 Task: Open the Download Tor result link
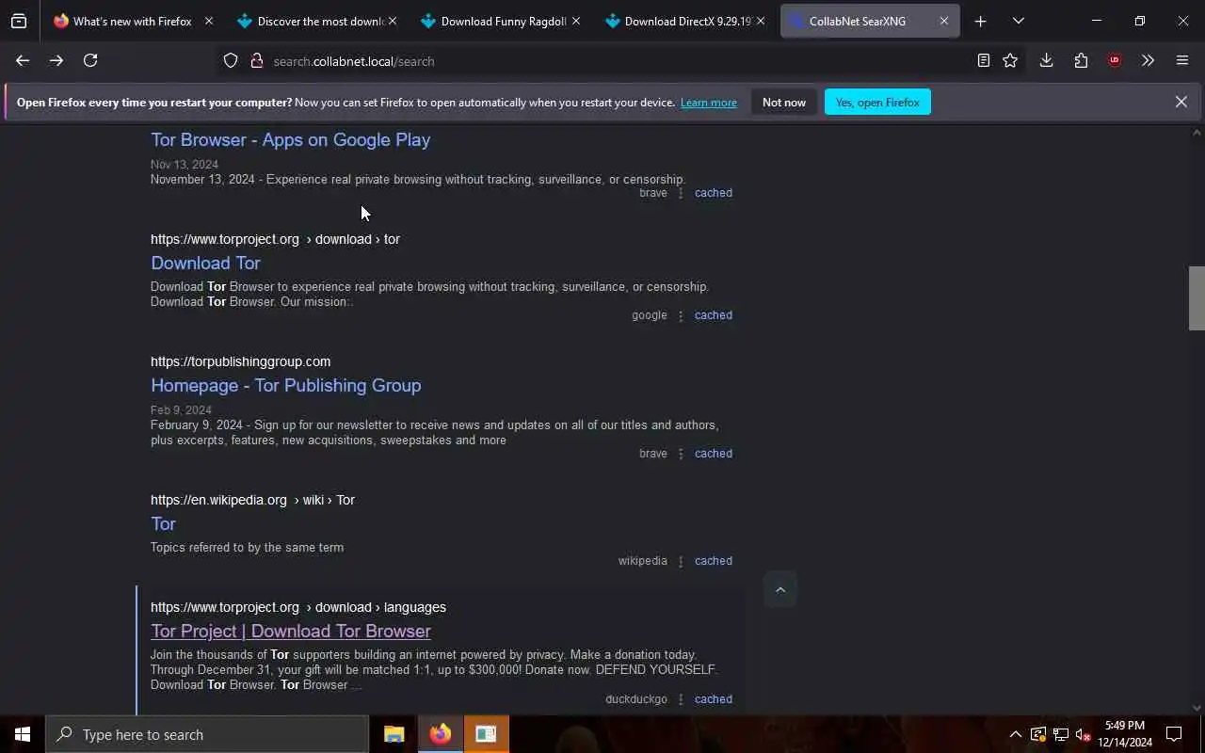[x=205, y=263]
